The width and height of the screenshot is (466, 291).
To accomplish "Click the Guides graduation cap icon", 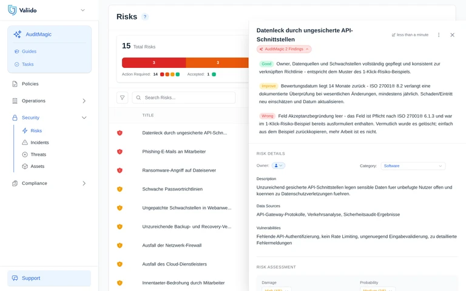I will point(16,52).
